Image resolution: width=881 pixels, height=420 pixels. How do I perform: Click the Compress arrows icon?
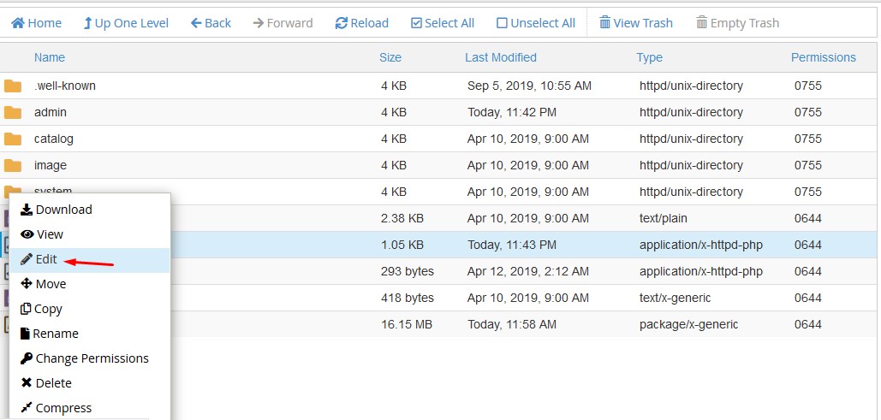(27, 408)
